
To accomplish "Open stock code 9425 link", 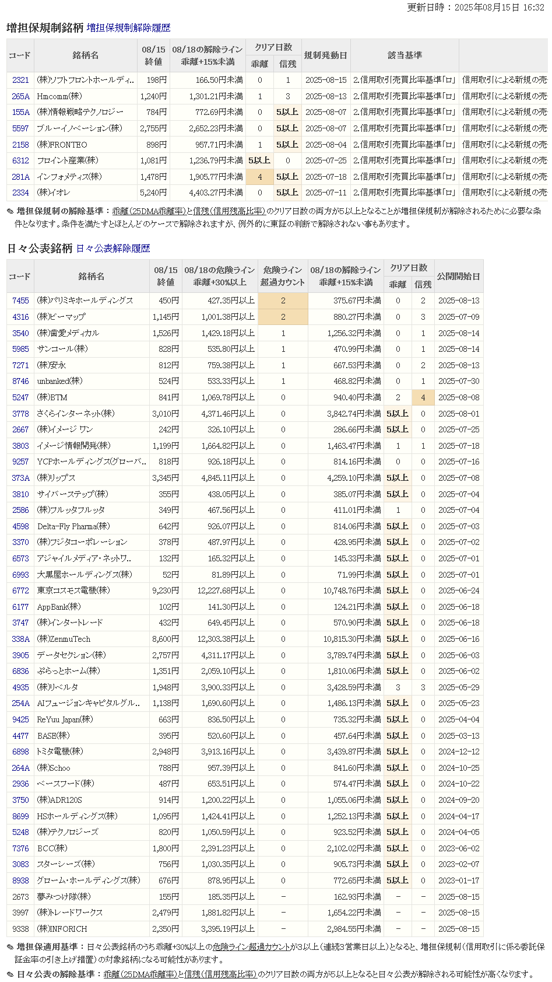I will tap(20, 719).
